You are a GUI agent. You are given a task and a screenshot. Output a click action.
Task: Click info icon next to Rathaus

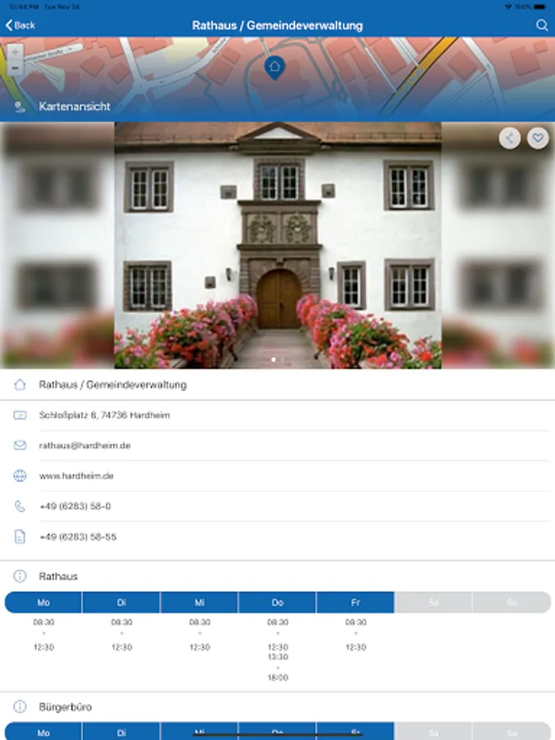click(20, 576)
